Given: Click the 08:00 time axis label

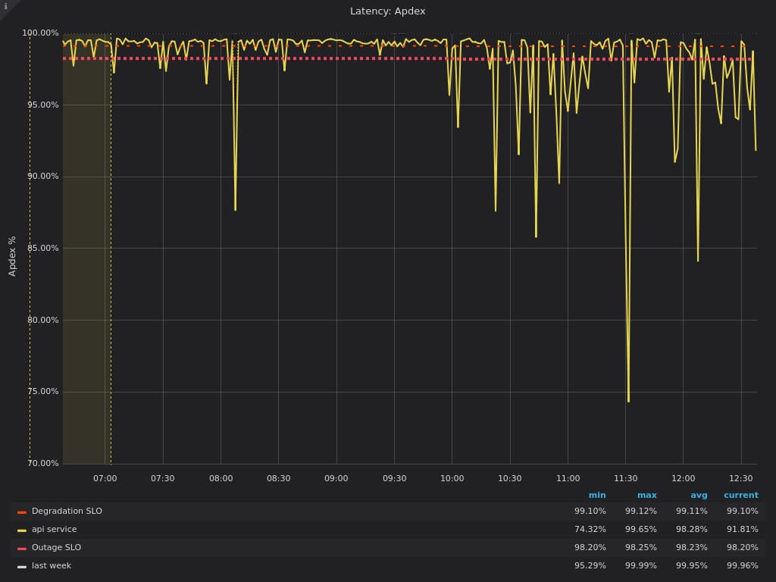Looking at the screenshot, I should (221, 479).
